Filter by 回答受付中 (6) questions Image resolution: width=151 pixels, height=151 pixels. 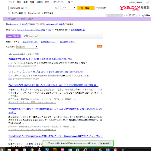(30, 42)
